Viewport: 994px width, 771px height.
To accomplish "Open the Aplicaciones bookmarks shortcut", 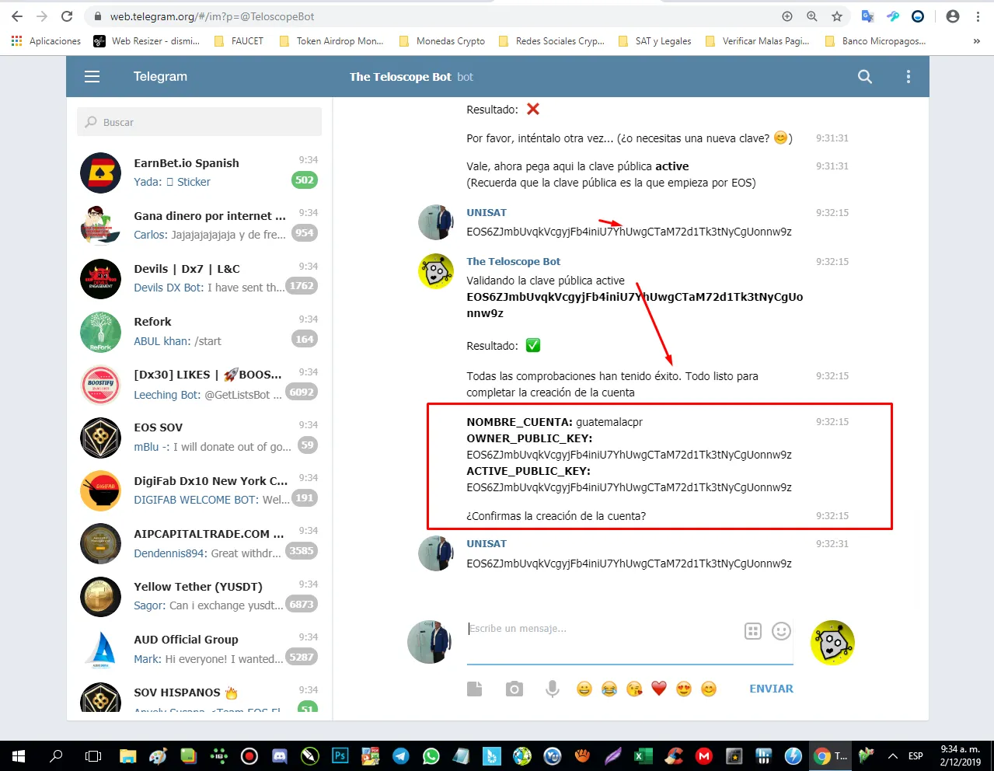I will [x=46, y=41].
